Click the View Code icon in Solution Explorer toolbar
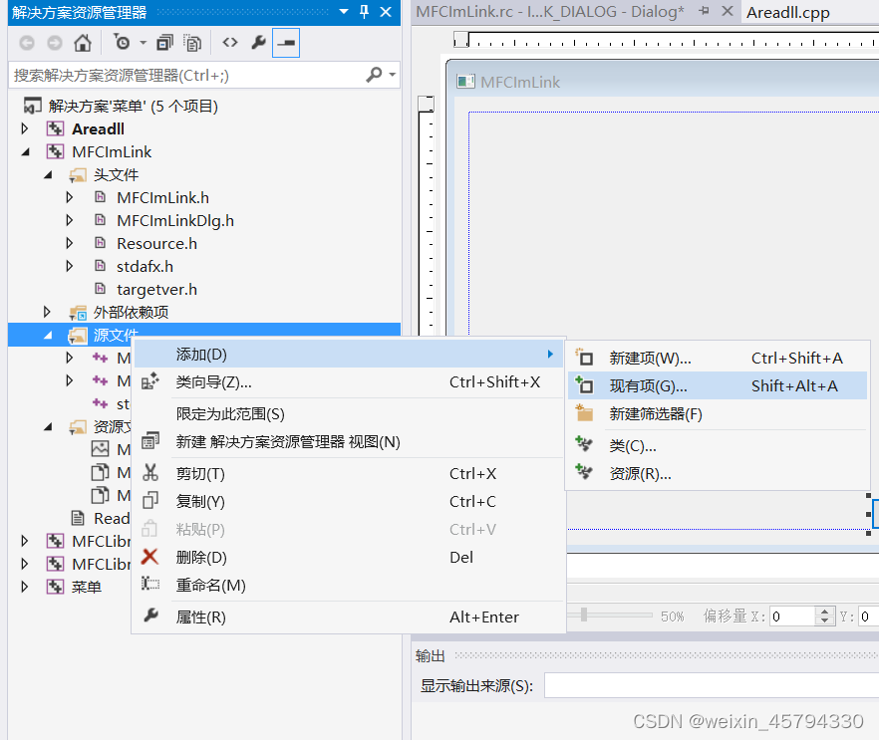 pyautogui.click(x=228, y=43)
